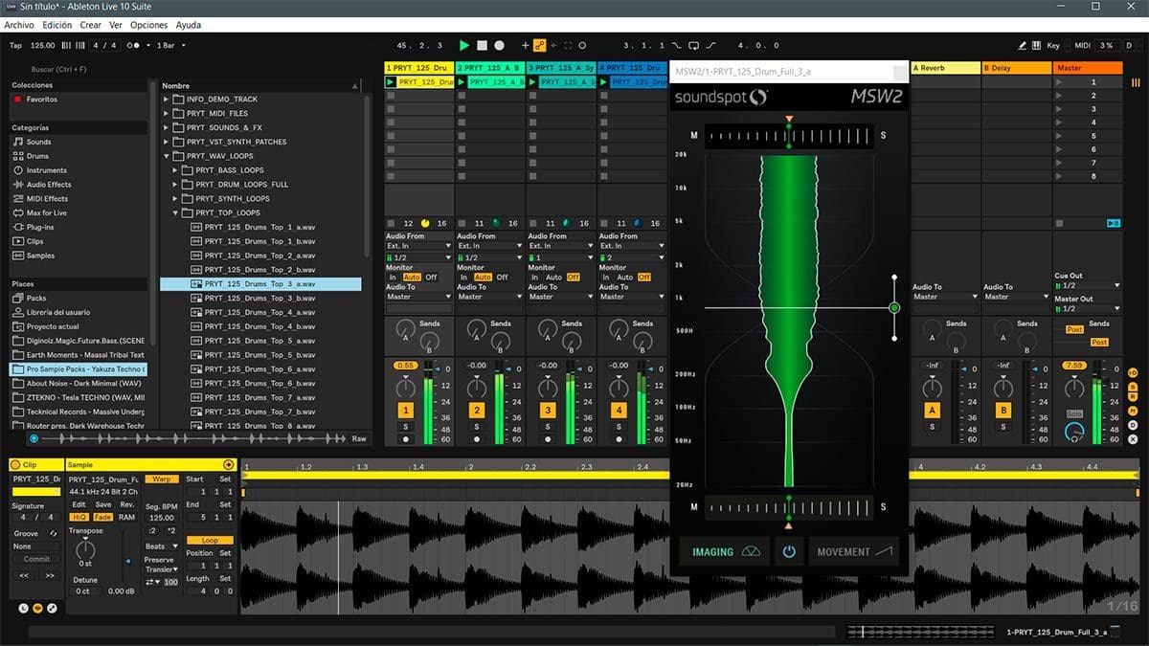Open the Clips category
The image size is (1149, 646).
34,241
